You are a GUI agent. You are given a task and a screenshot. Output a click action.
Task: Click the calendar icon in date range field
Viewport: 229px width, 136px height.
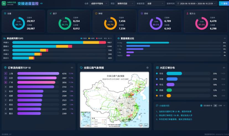click(178, 4)
